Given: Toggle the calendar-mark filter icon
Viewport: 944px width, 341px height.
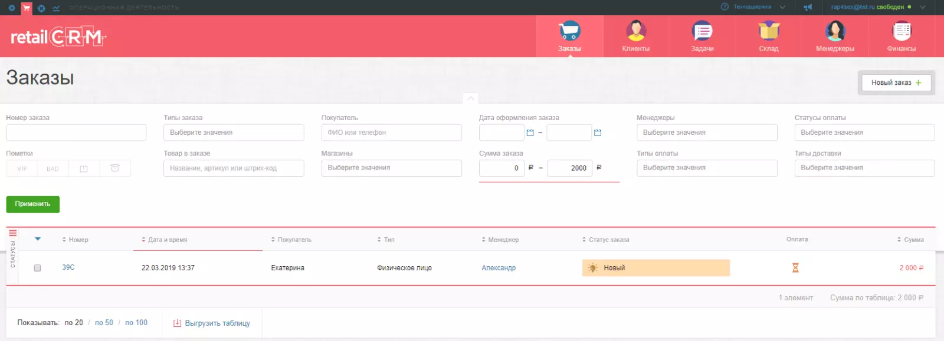Looking at the screenshot, I should [84, 168].
